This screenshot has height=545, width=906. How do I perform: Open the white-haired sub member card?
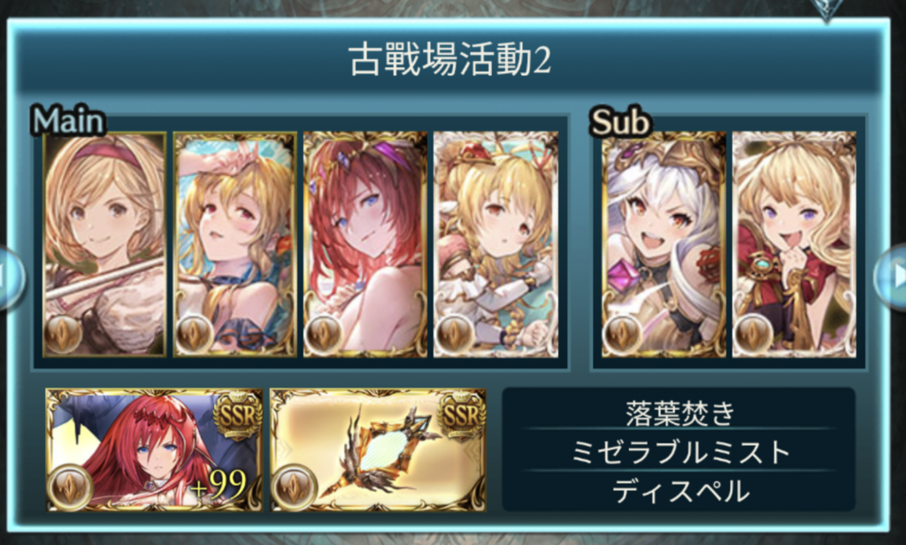click(664, 244)
